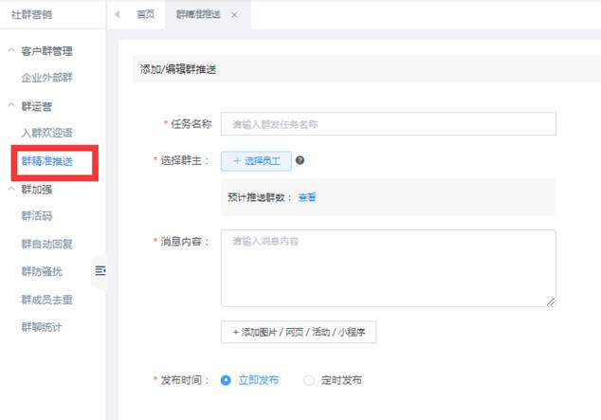
Task: Select 立即发布 radio button
Action: 226,380
